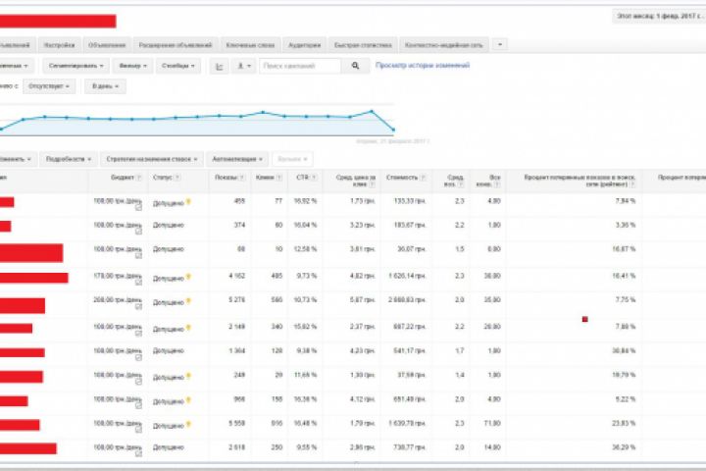Open the Контекстно-медийная сеть tab
The image size is (706, 471).
tap(443, 45)
